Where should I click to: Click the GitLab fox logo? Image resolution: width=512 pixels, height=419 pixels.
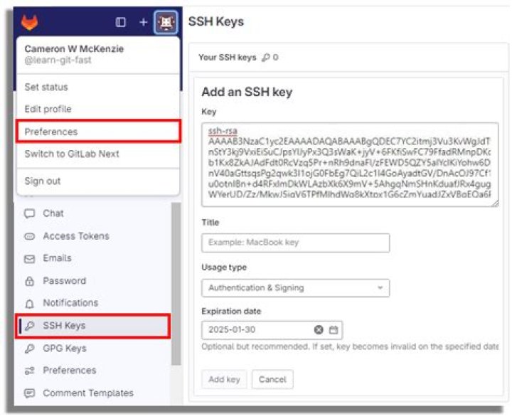[29, 22]
